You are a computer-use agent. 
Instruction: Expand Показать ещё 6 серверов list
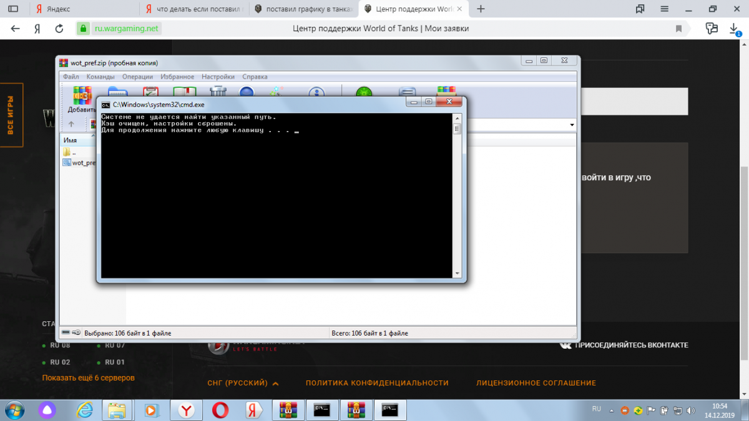tap(88, 377)
